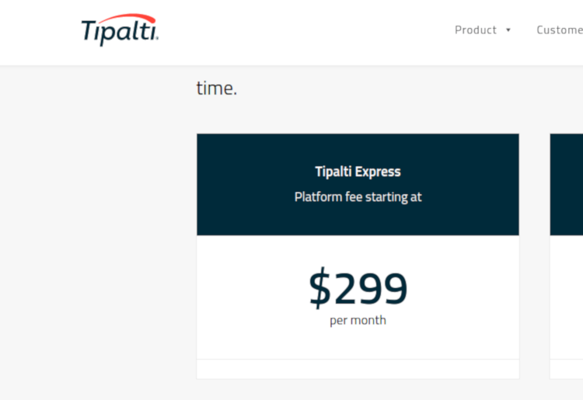Image resolution: width=583 pixels, height=400 pixels.
Task: Click the bottom strip of the Tipalti Express card
Action: (x=358, y=369)
